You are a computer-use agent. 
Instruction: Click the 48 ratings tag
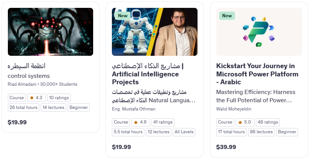click(x=268, y=122)
